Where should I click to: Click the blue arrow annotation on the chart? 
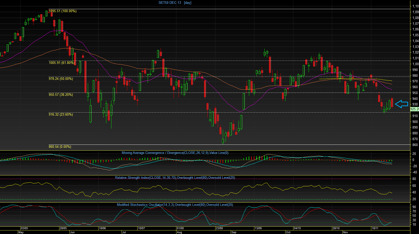(401, 104)
